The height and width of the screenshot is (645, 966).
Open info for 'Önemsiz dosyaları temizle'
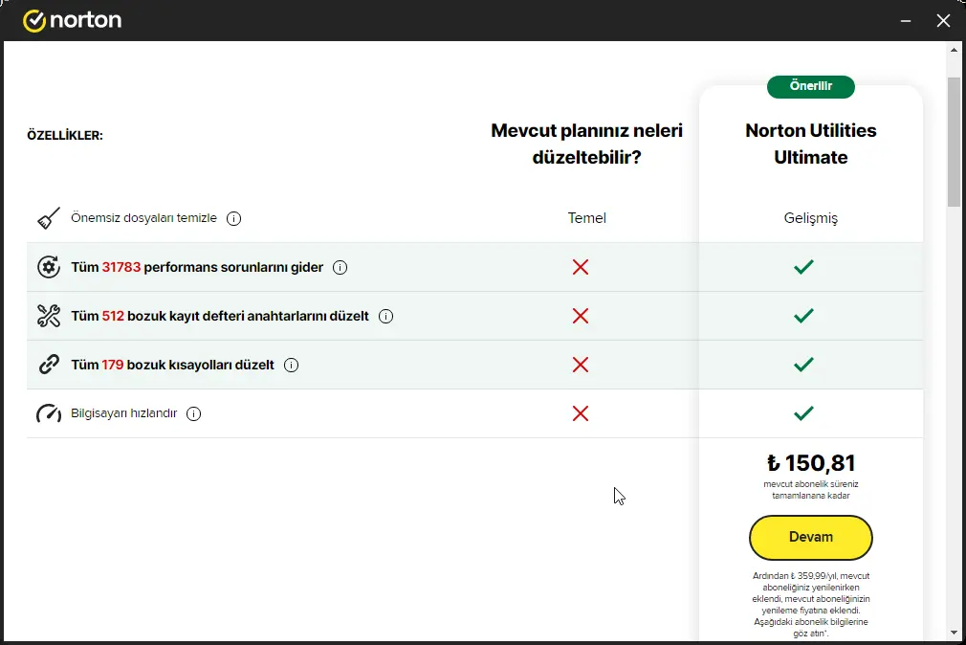(x=233, y=218)
